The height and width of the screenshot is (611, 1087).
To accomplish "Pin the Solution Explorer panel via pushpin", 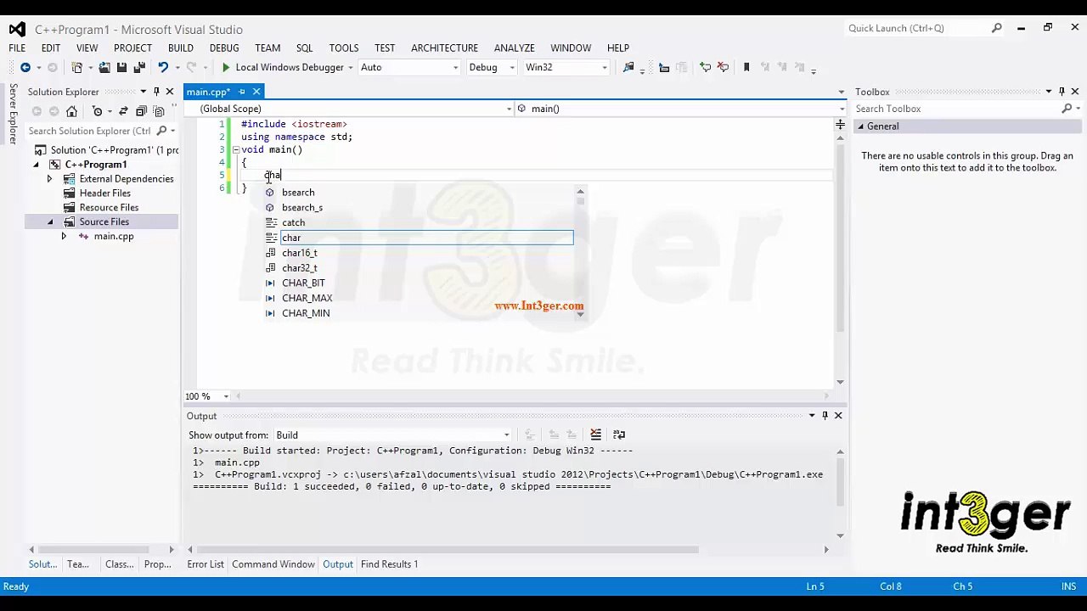I will pyautogui.click(x=156, y=92).
